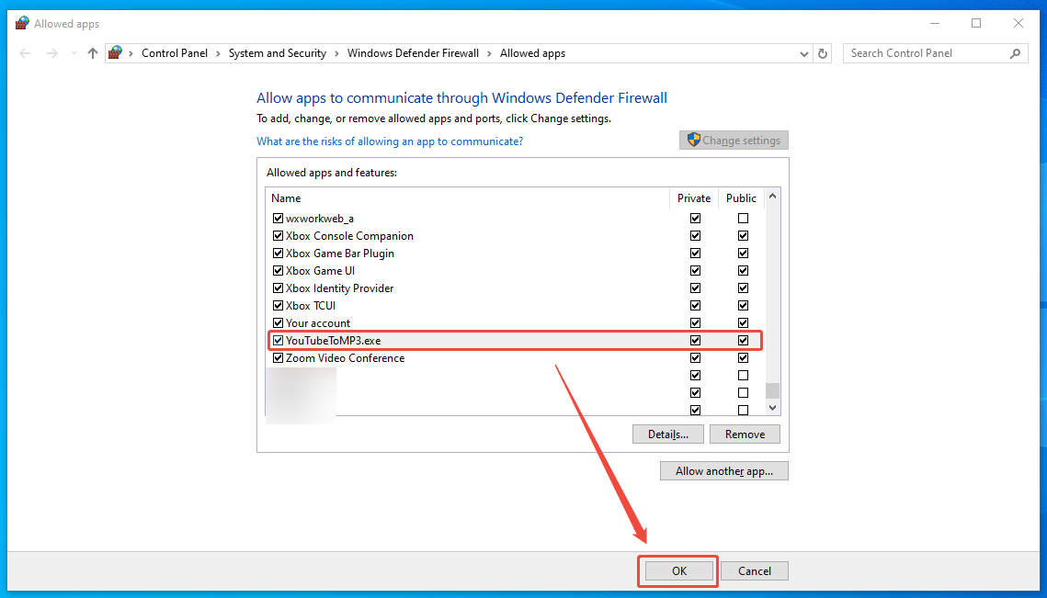Click the Public column header

tap(741, 198)
